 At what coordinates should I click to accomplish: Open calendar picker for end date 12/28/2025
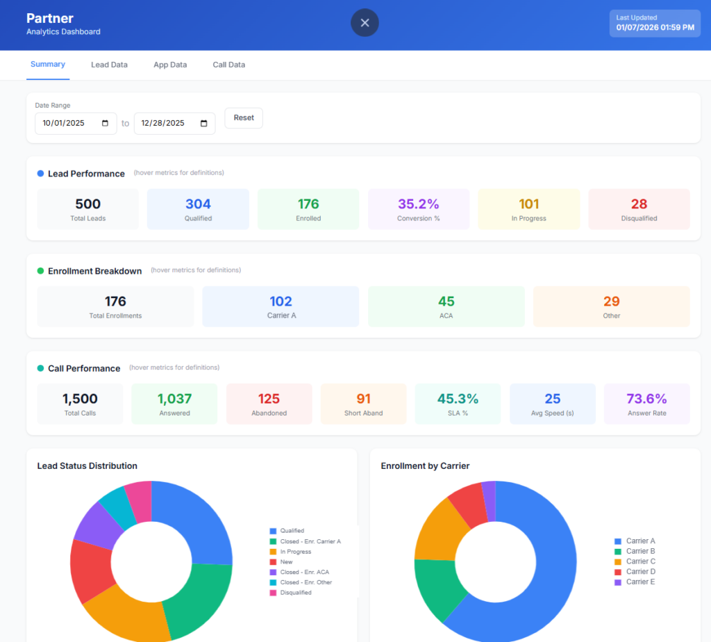coord(204,124)
